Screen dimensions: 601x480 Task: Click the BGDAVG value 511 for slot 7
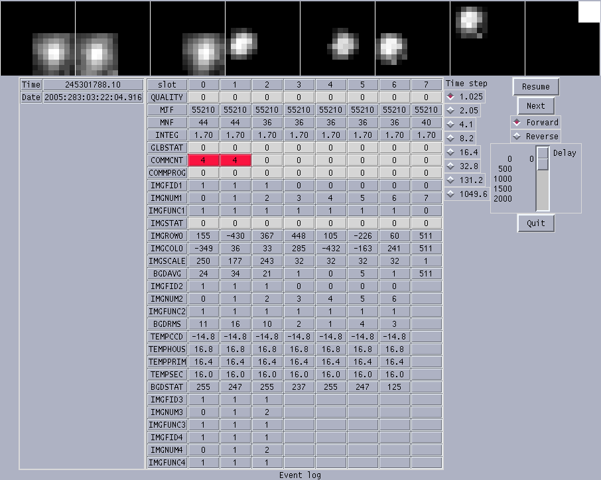tap(427, 274)
